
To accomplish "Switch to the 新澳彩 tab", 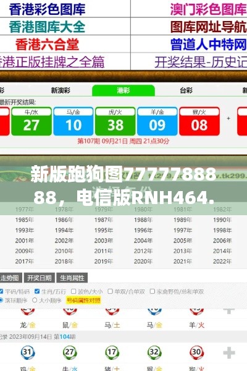I will tap(61, 90).
